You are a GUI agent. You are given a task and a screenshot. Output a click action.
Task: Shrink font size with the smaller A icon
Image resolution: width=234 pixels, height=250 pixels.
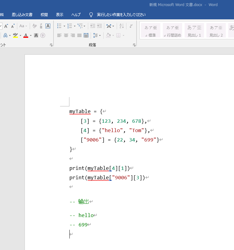point(13,26)
